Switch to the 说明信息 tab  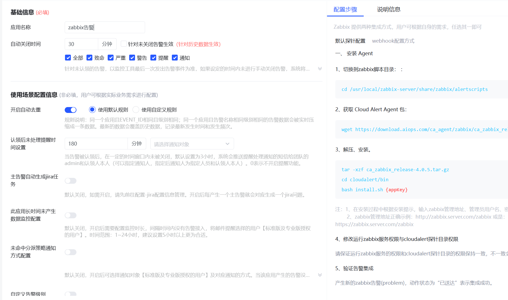pos(389,9)
